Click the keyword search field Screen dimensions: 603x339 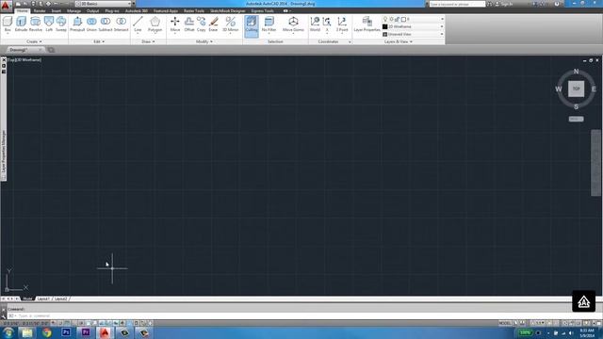pos(457,4)
